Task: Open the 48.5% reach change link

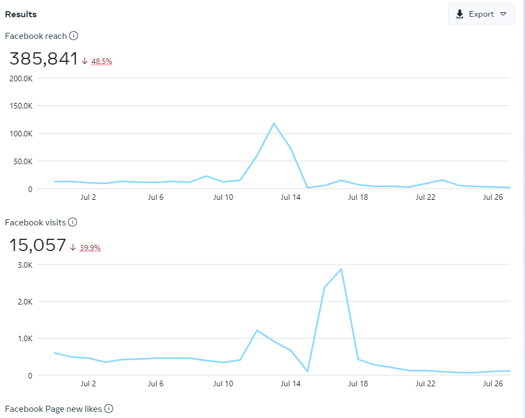Action: [x=101, y=61]
